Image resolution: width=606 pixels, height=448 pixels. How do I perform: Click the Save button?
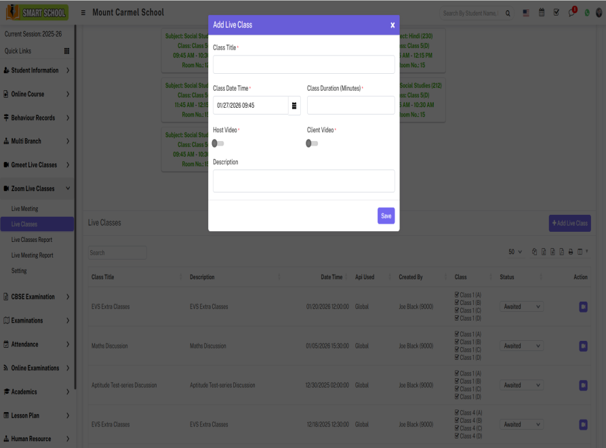point(386,216)
